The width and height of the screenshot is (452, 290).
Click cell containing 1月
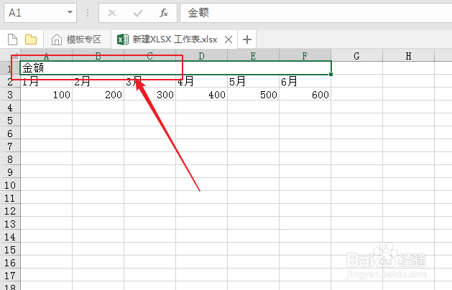click(x=46, y=82)
